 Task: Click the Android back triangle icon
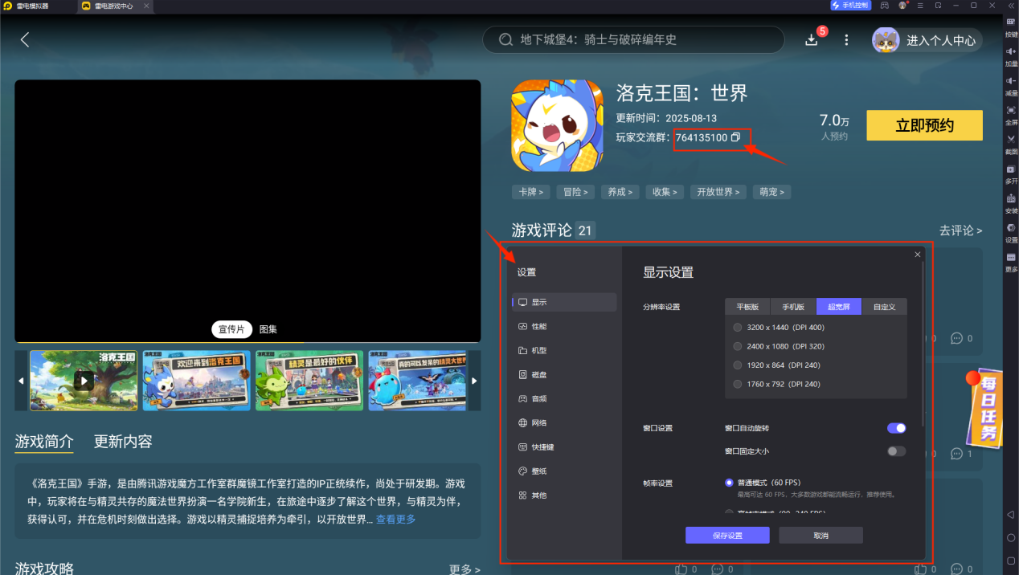(x=1010, y=514)
